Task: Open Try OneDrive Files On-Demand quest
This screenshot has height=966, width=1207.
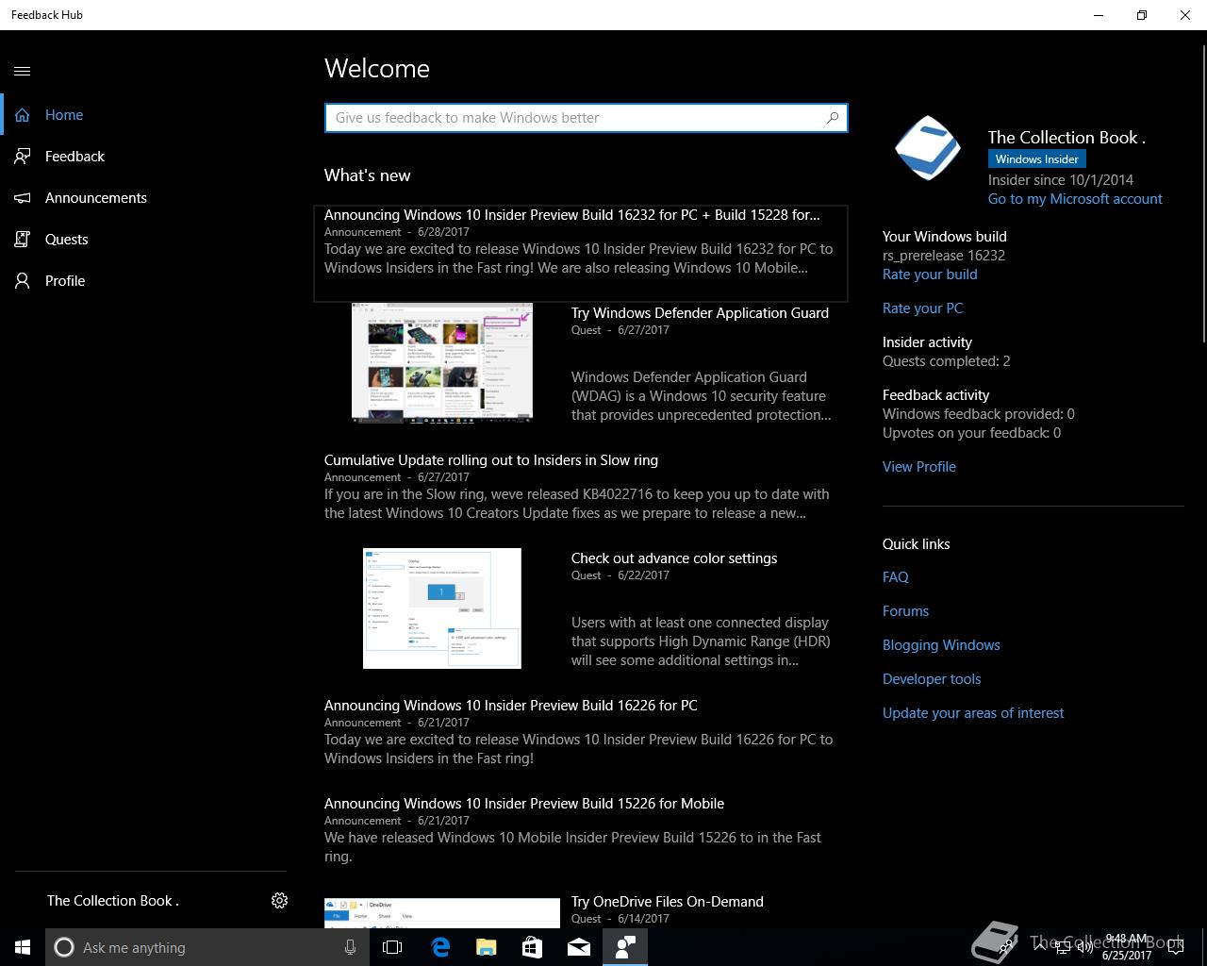Action: [x=668, y=902]
